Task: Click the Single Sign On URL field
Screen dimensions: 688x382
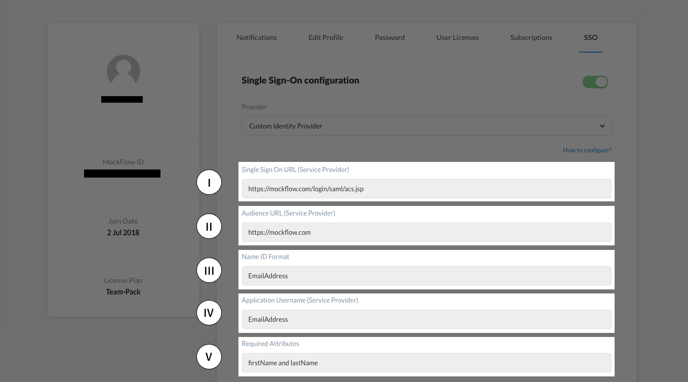Action: pyautogui.click(x=427, y=189)
